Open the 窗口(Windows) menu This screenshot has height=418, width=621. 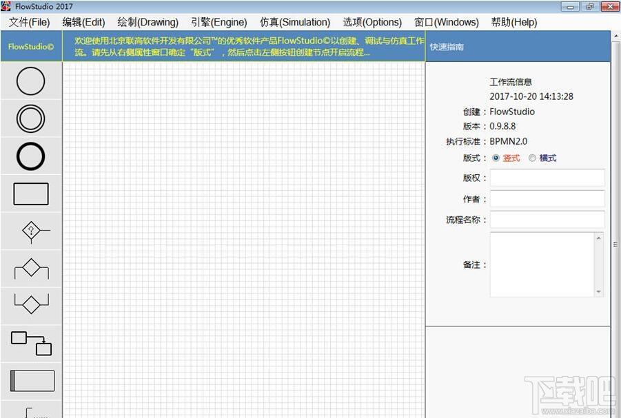pyautogui.click(x=447, y=22)
